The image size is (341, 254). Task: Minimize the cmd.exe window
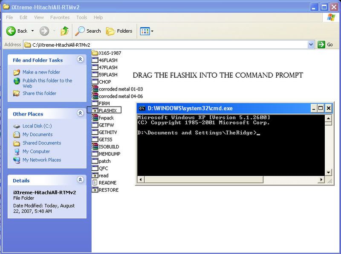313,108
